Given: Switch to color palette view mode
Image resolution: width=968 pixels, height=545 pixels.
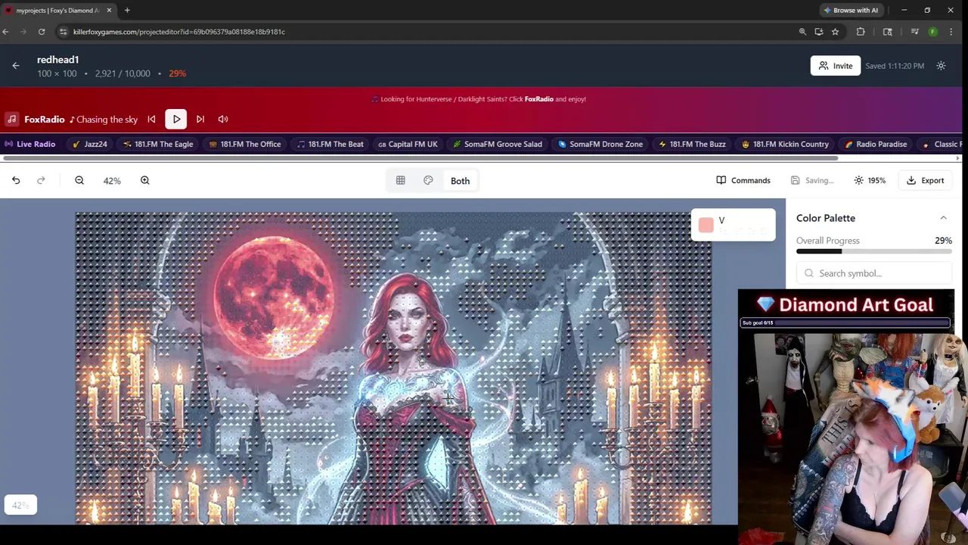Looking at the screenshot, I should point(428,180).
